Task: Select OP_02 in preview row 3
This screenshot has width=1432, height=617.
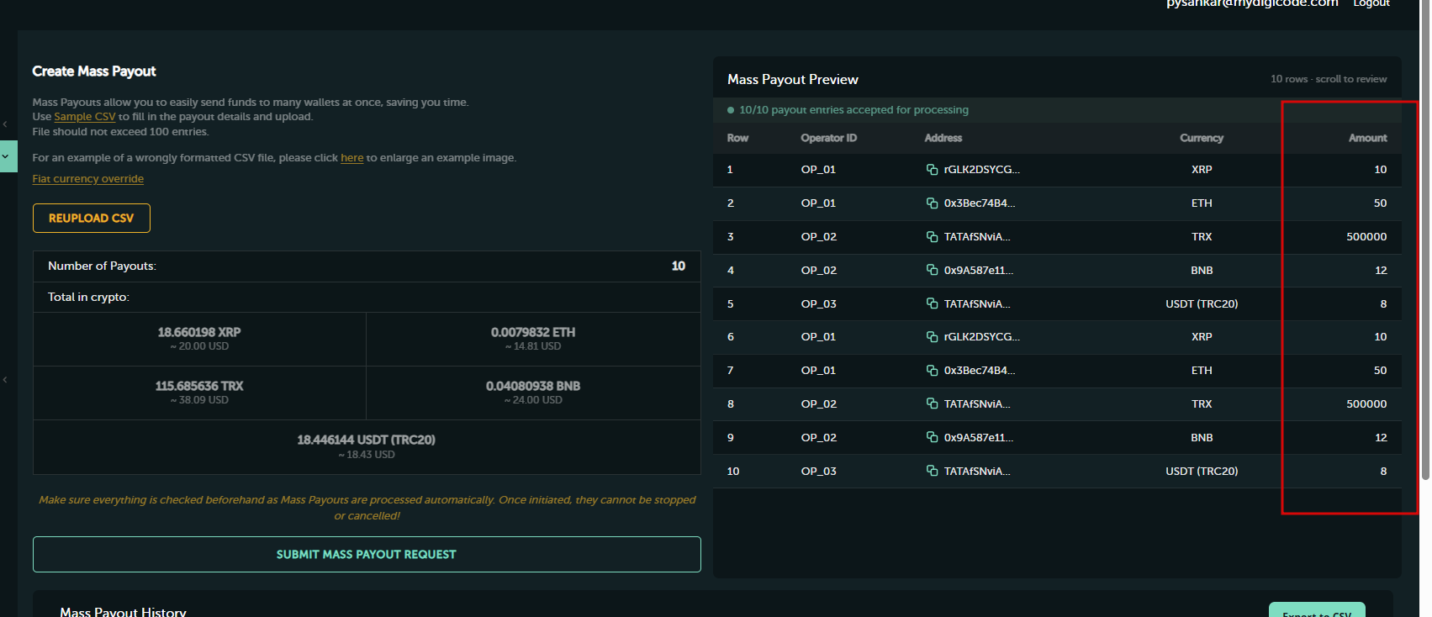Action: tap(819, 237)
